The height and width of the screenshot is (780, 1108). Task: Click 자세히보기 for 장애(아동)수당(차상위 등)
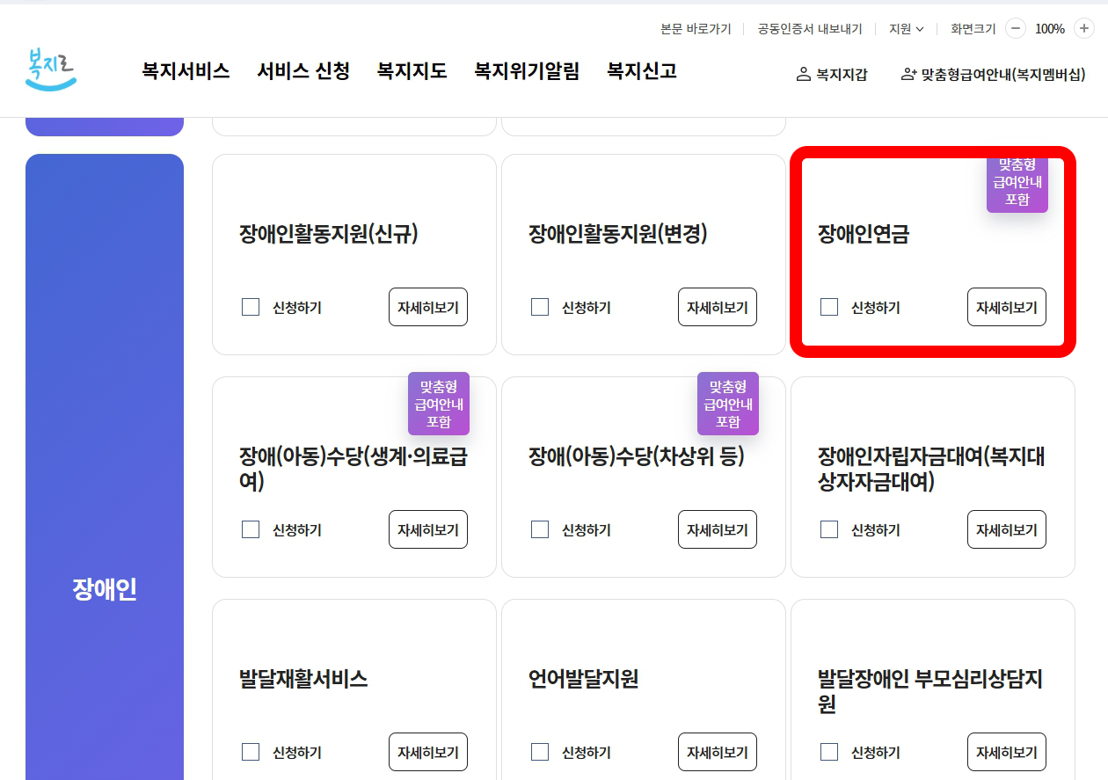pyautogui.click(x=718, y=529)
